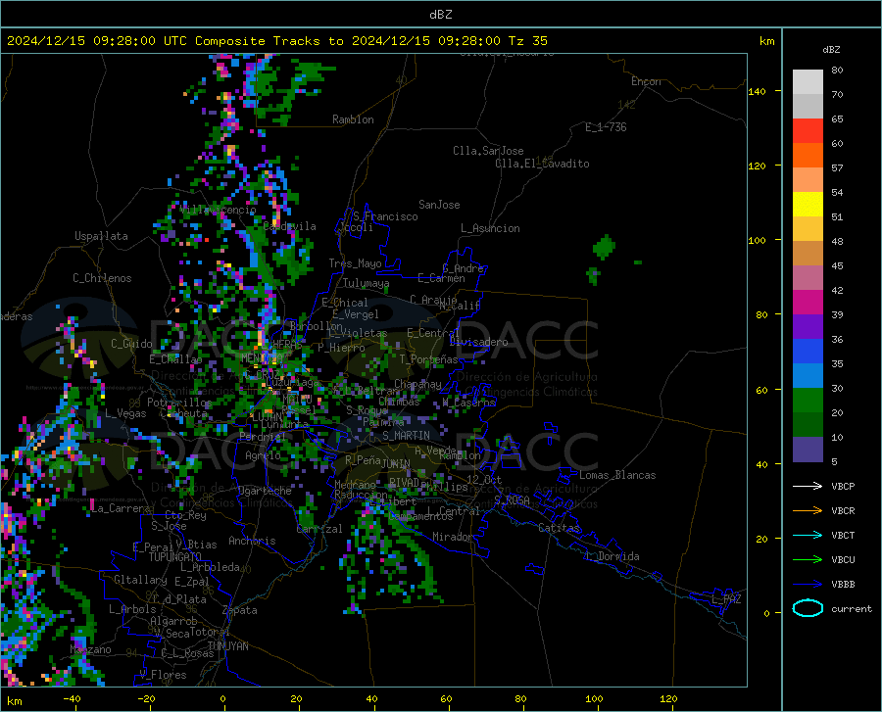The image size is (882, 712).
Task: Click the 'Clla.El_Cavadito' map label
Action: (x=542, y=164)
